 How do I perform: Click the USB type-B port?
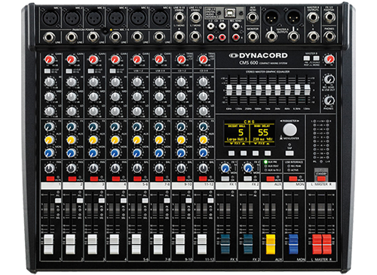(x=229, y=13)
